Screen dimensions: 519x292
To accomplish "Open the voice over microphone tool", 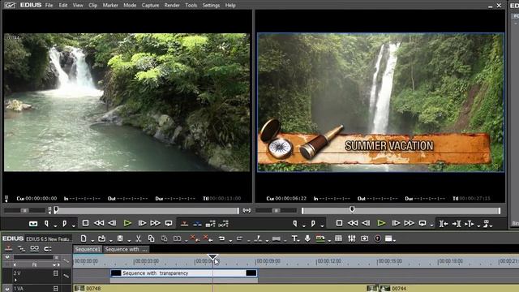I will tap(307, 238).
